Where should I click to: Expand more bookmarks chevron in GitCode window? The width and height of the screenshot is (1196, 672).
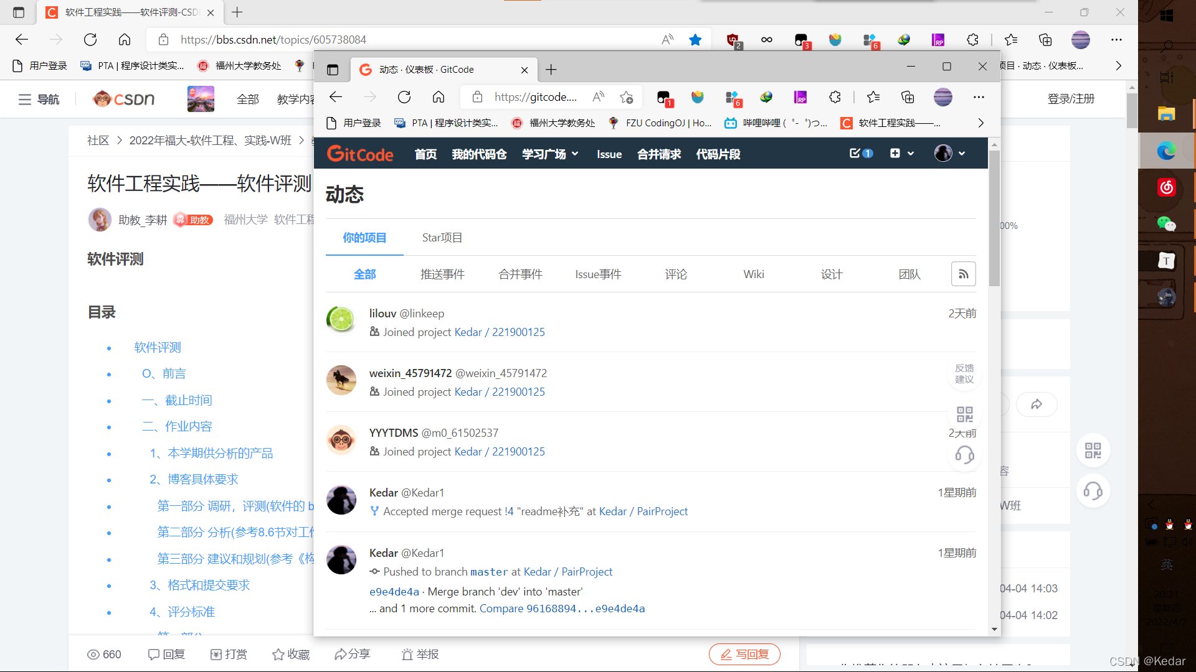coord(980,123)
